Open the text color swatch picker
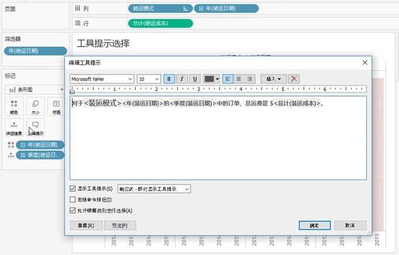The image size is (399, 255). [211, 79]
